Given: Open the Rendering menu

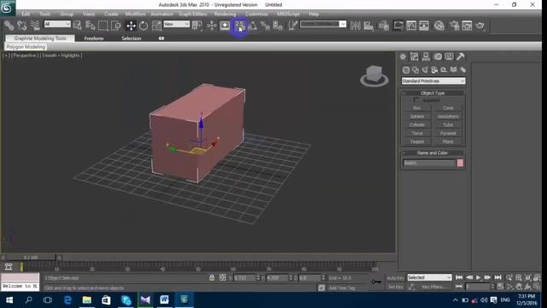Looking at the screenshot, I should [x=225, y=14].
